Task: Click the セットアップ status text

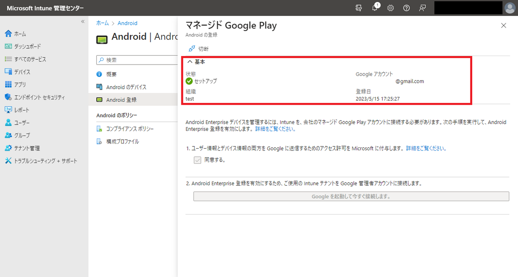Action: tap(205, 81)
